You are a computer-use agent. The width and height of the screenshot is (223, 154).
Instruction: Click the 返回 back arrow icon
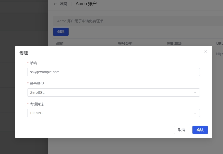click(x=55, y=4)
